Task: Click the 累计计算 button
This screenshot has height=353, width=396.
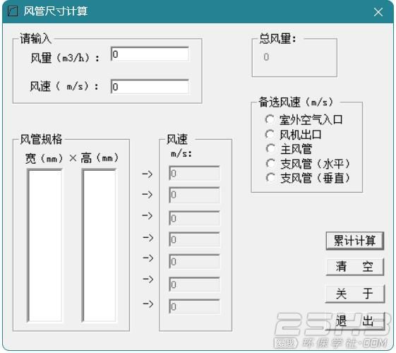Action: [355, 241]
